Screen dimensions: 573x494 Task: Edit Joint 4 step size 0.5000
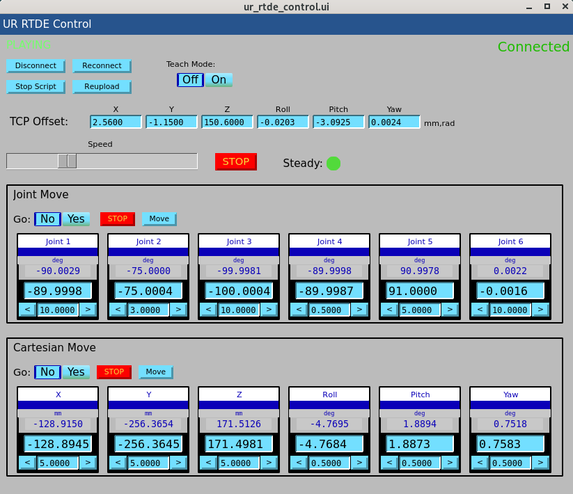pyautogui.click(x=329, y=310)
